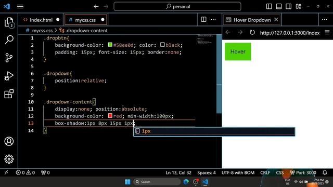Open the Accounts menu
The image size is (333, 187).
[x=9, y=141]
